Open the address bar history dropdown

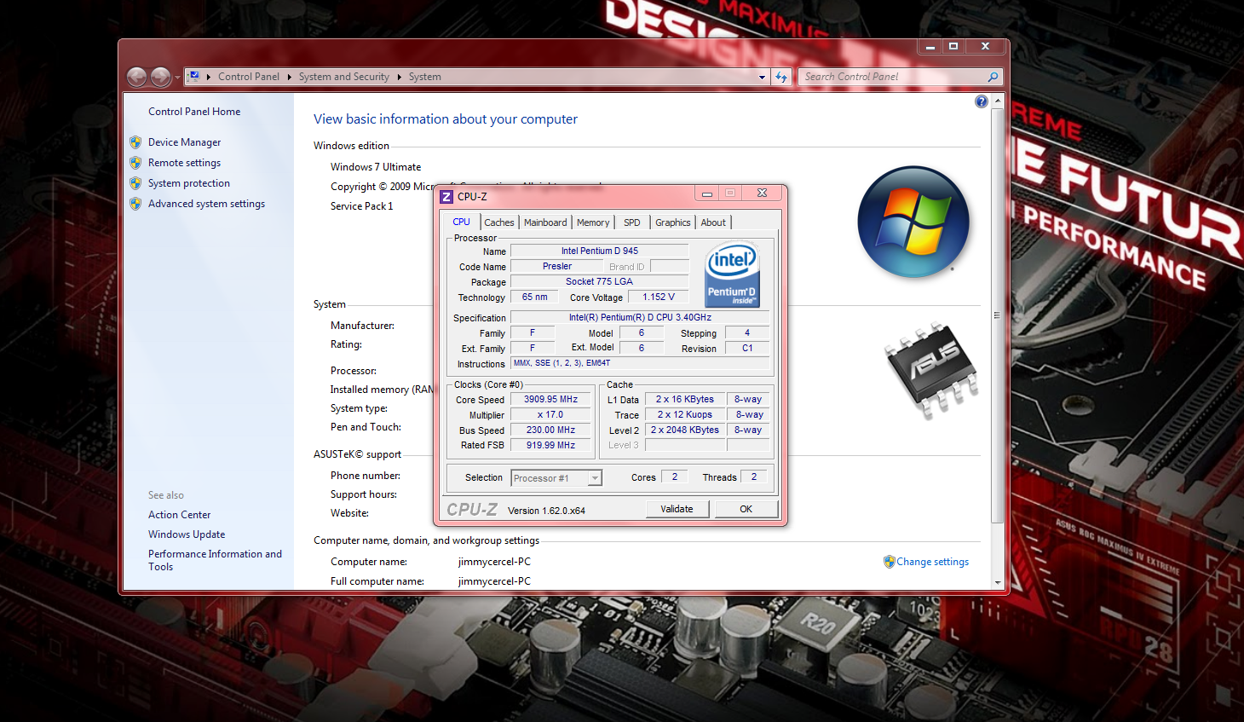[761, 77]
